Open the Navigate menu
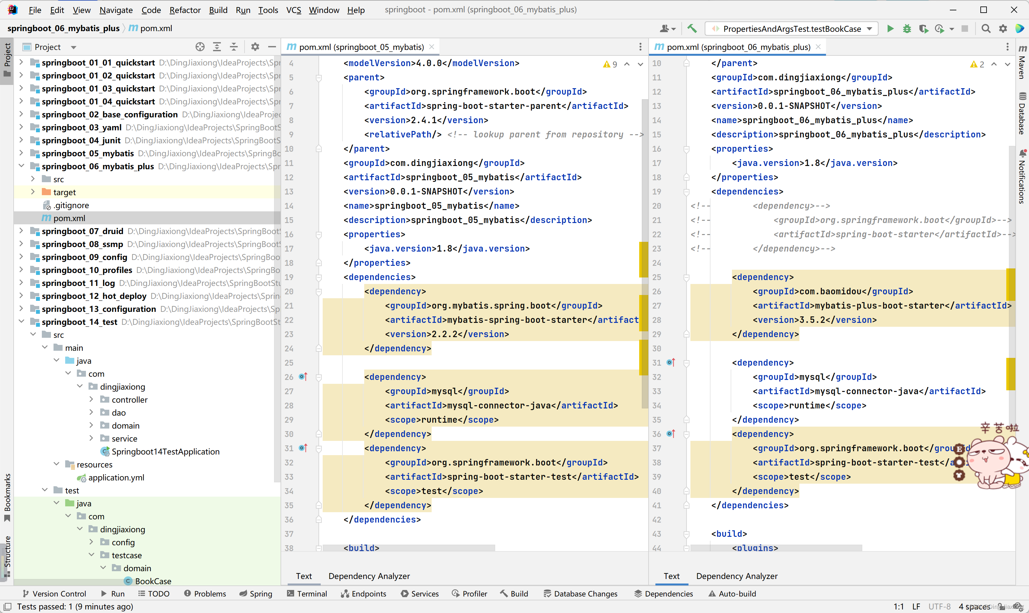 point(116,9)
